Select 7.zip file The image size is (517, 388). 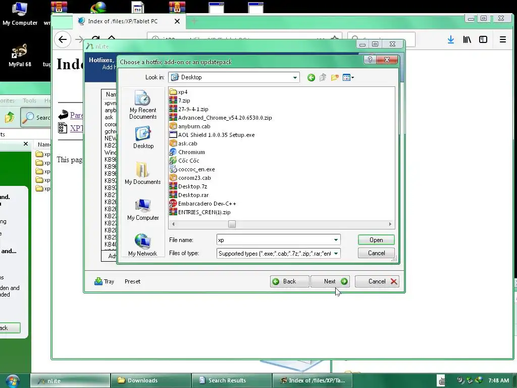point(180,101)
